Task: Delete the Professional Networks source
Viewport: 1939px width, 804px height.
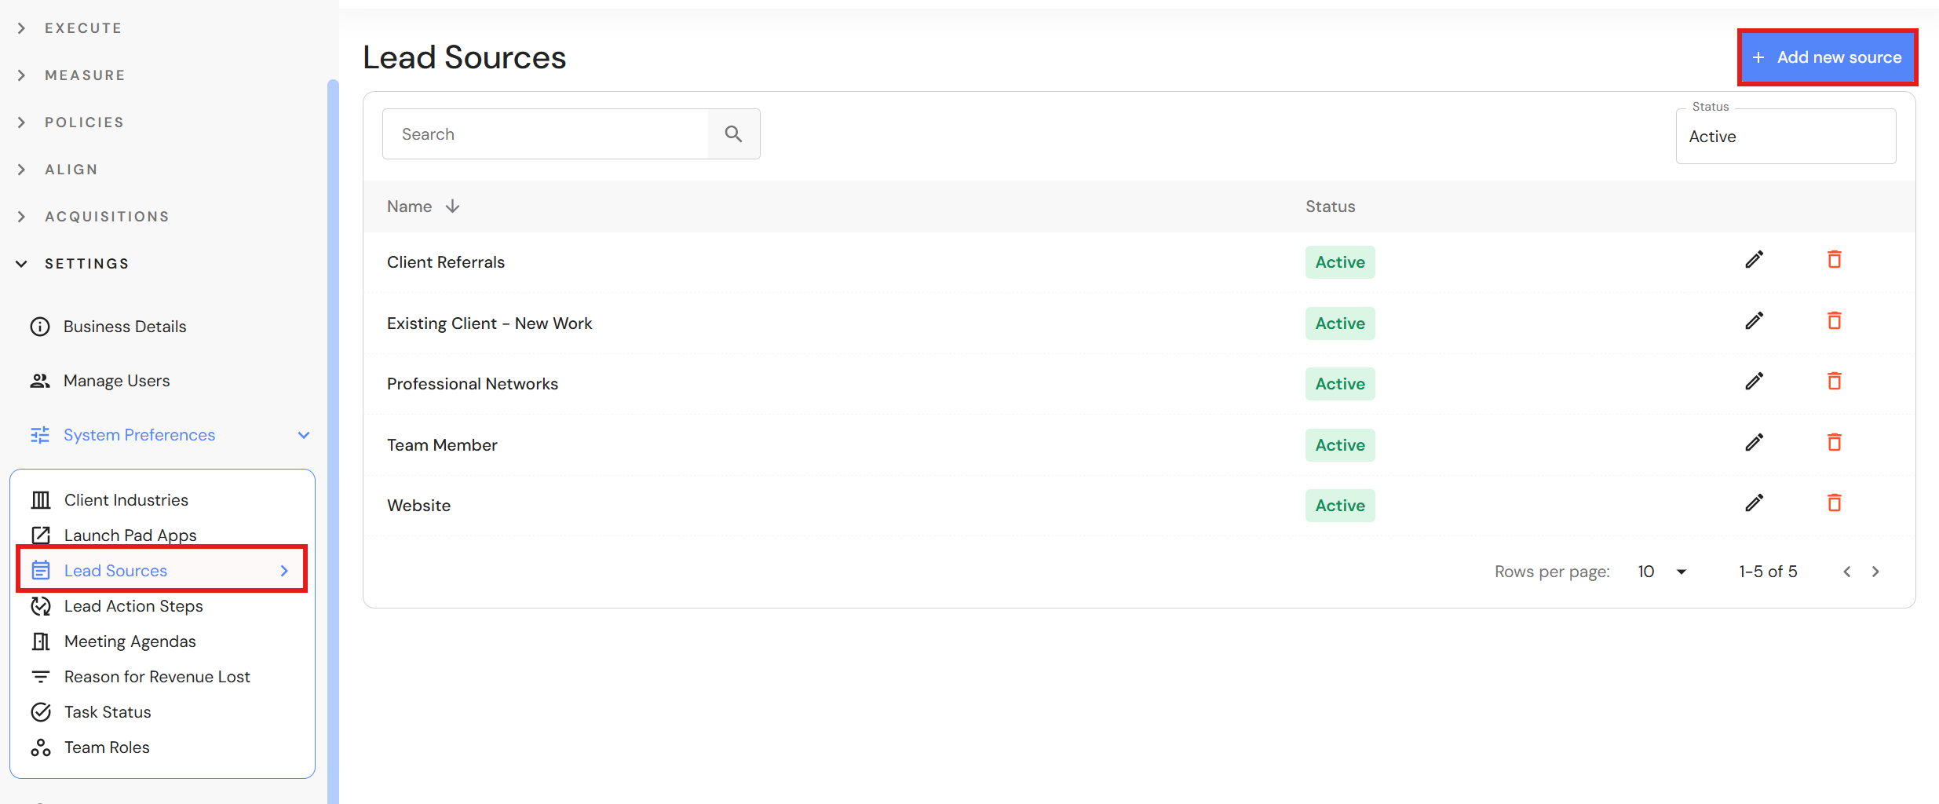Action: click(x=1834, y=382)
